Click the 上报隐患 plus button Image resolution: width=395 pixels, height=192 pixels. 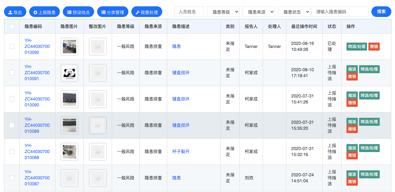click(44, 12)
